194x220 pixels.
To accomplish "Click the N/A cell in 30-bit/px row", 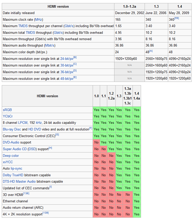I will [130, 65].
